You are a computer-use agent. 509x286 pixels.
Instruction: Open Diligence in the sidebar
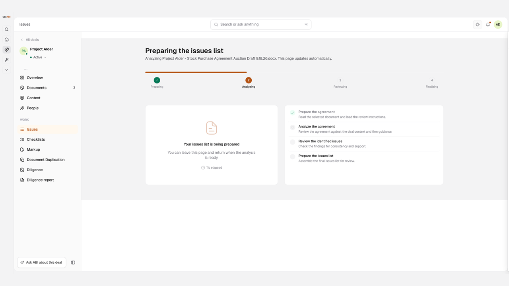click(48, 170)
